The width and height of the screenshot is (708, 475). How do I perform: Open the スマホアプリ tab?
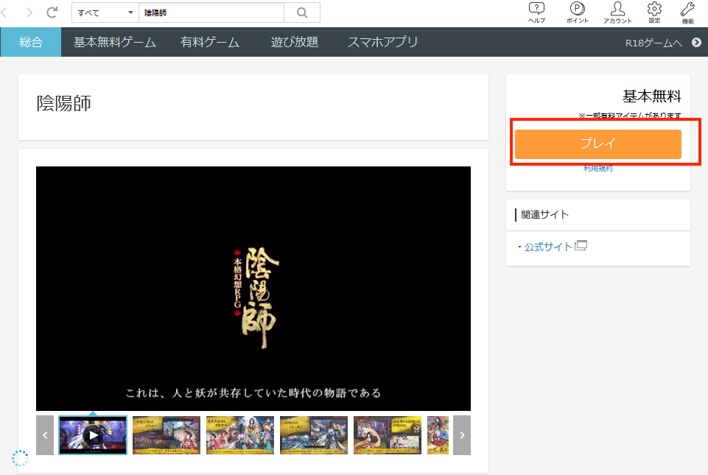(x=382, y=42)
